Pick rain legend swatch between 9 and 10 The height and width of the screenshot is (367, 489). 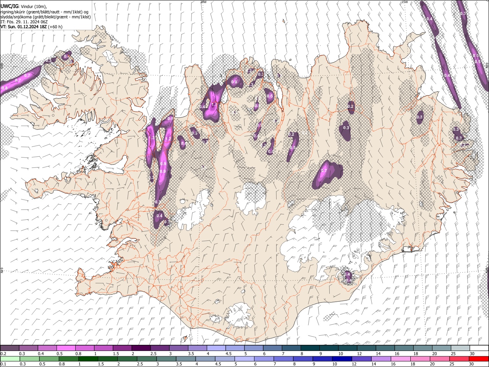[x=322, y=359]
